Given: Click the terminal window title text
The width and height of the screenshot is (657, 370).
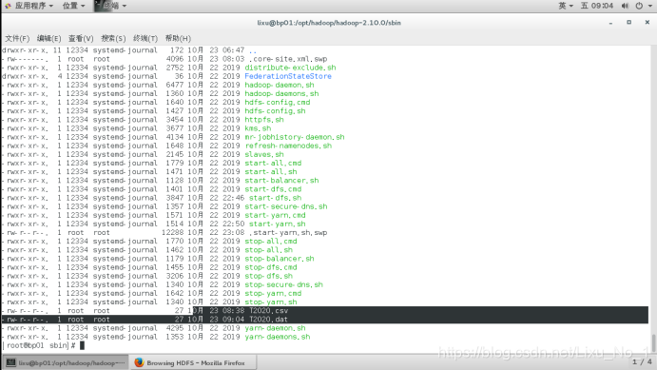Looking at the screenshot, I should tap(329, 23).
